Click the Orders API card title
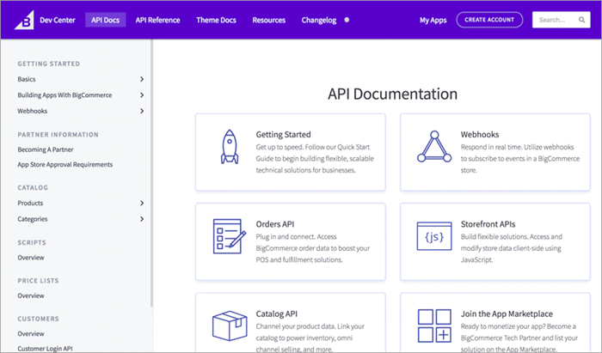Screen dimensions: 602x353 [x=275, y=225]
